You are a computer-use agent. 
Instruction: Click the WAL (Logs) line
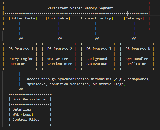(23, 115)
